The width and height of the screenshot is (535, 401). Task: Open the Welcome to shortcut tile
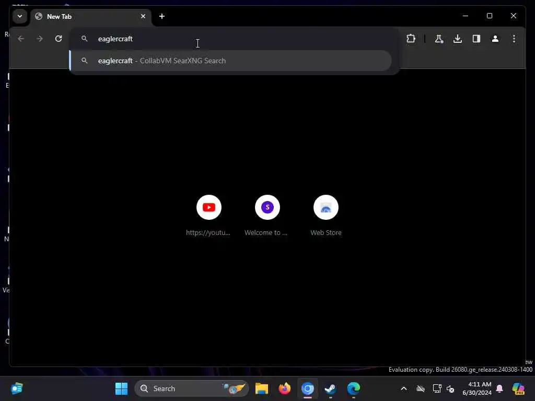click(x=267, y=207)
